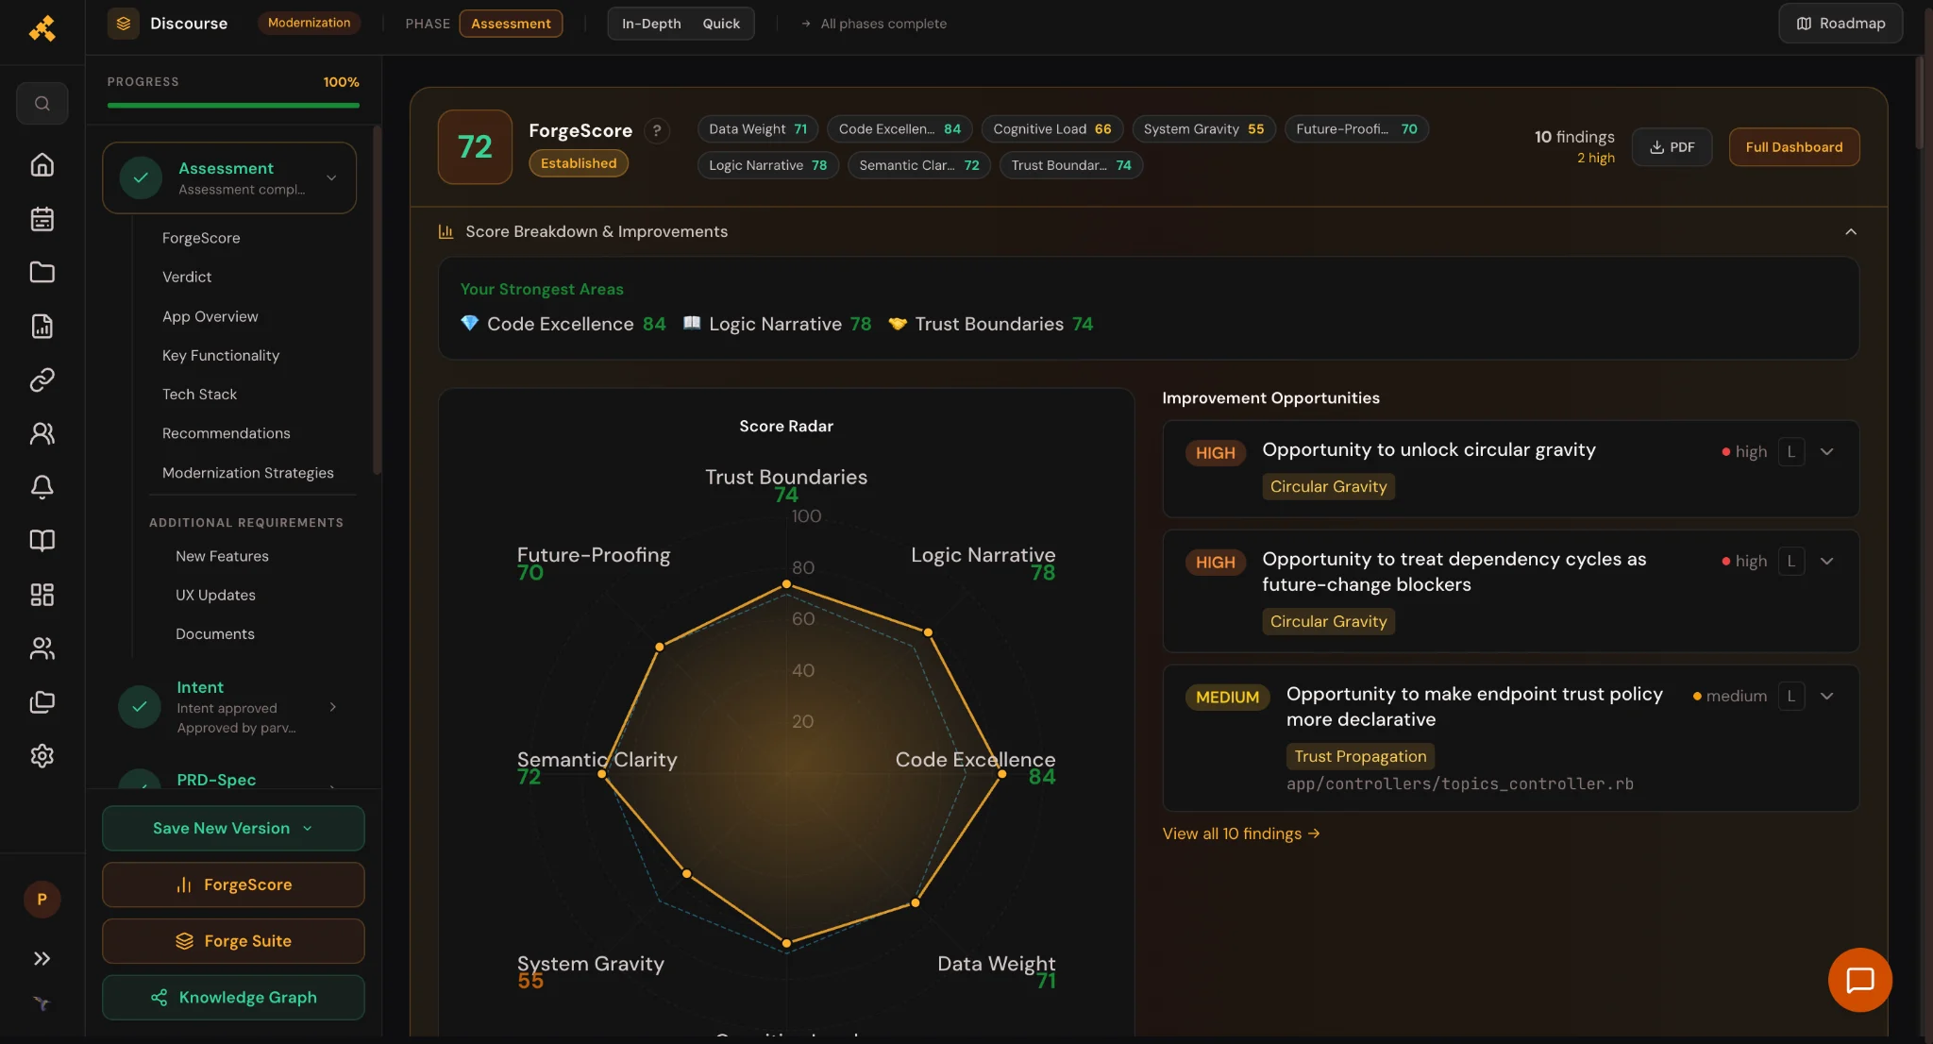Switch to Quick mode
Viewport: 1933px width, 1044px height.
tap(721, 24)
